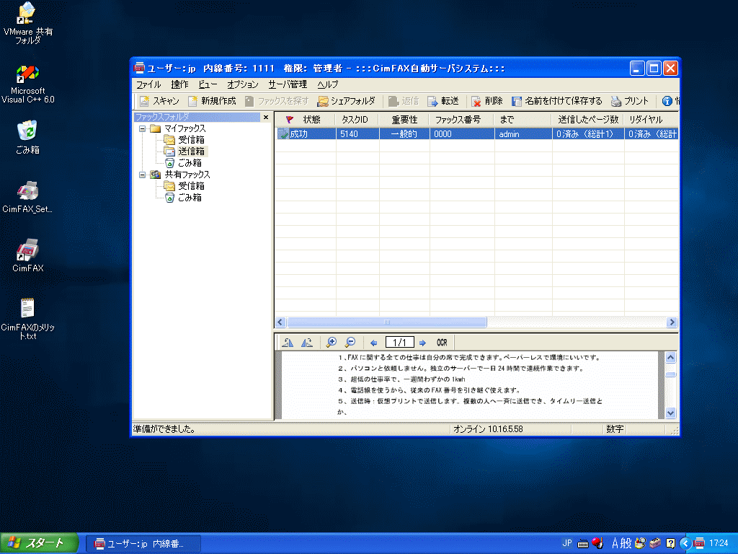This screenshot has width=738, height=554.
Task: Click 名前を付けて保存する save-as toolbar button
Action: (x=557, y=101)
